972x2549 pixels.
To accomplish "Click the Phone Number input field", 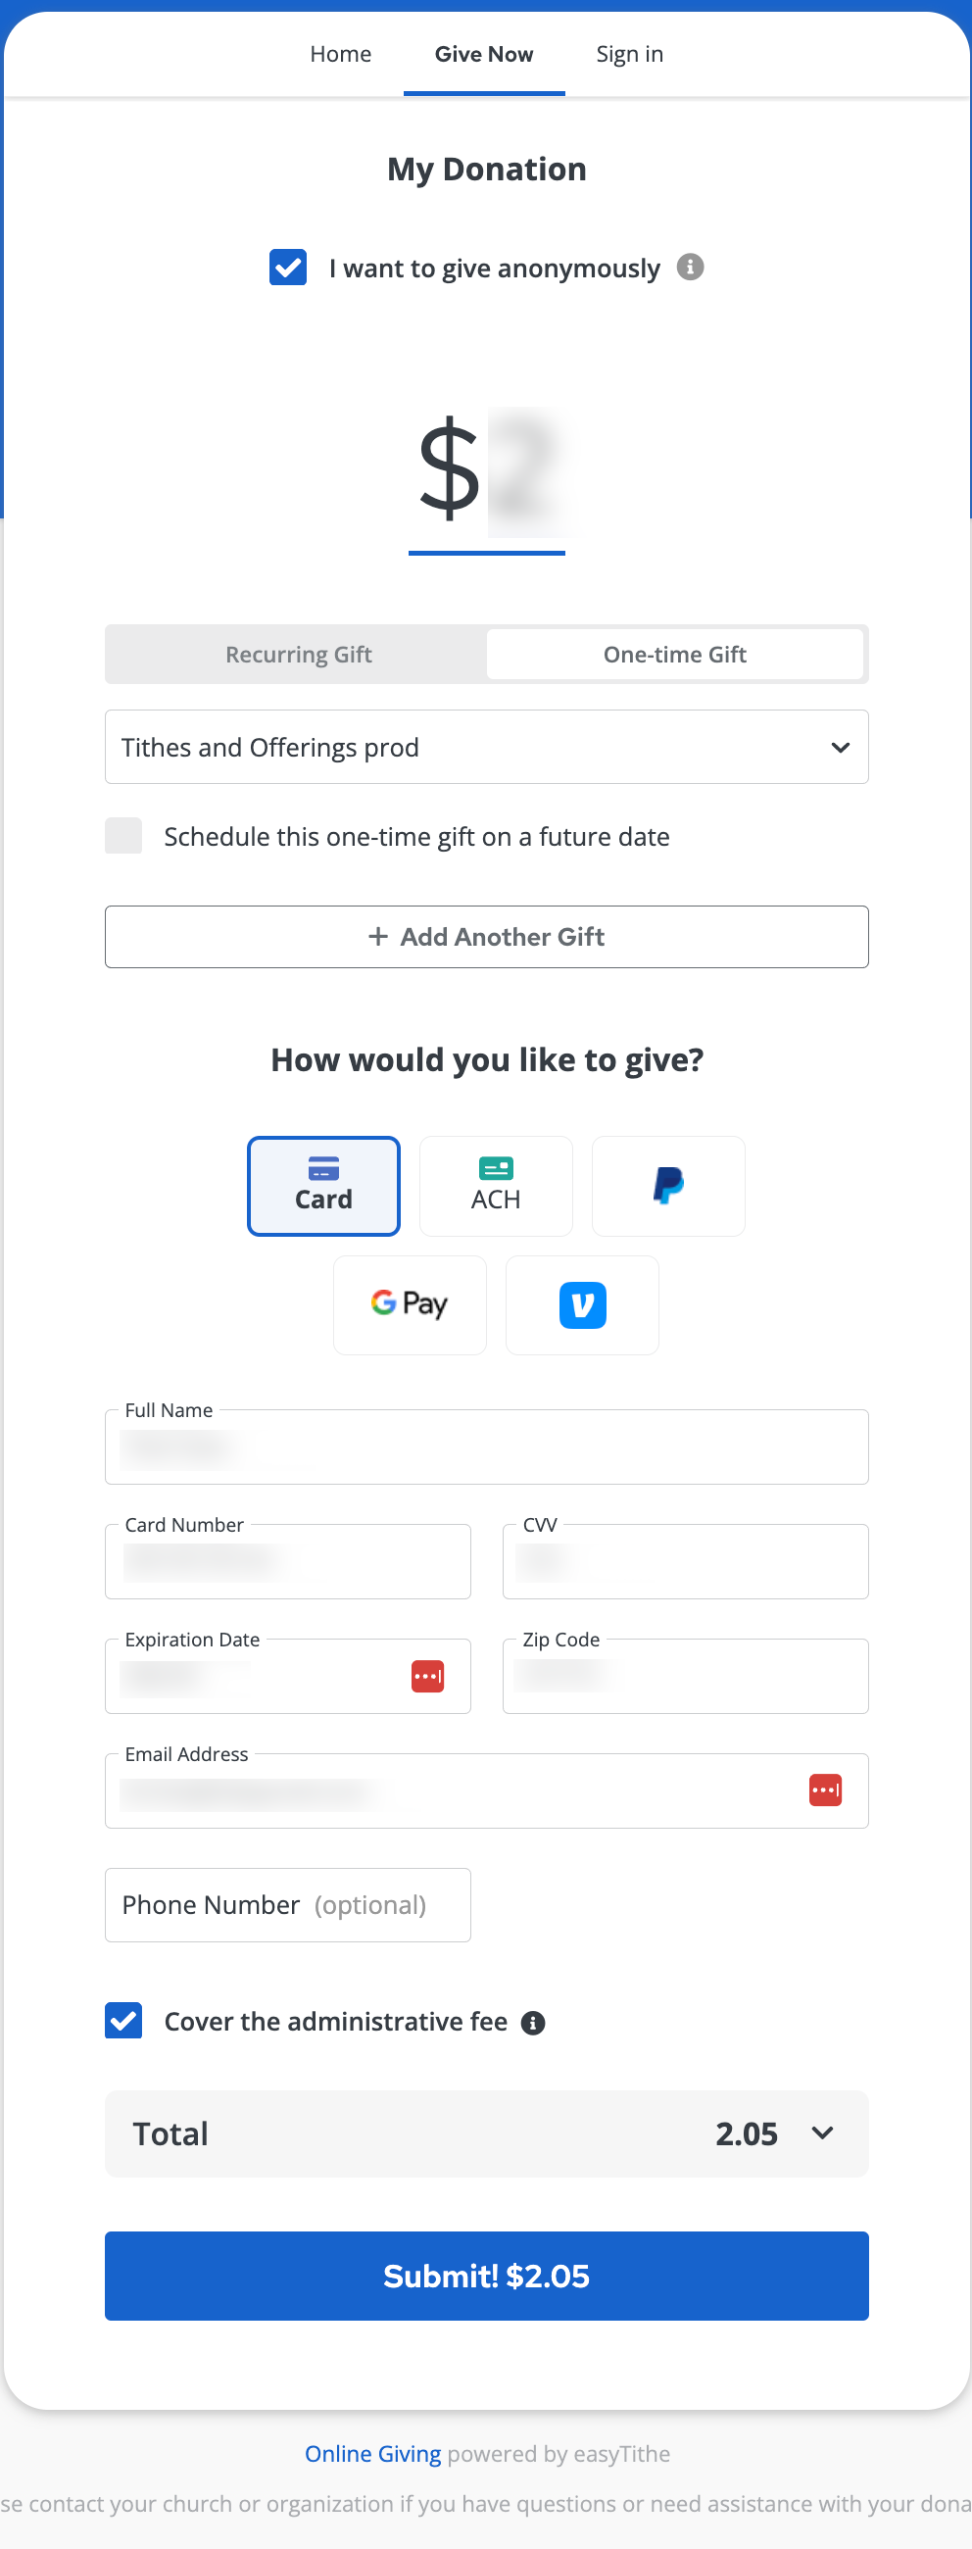I will (288, 1905).
